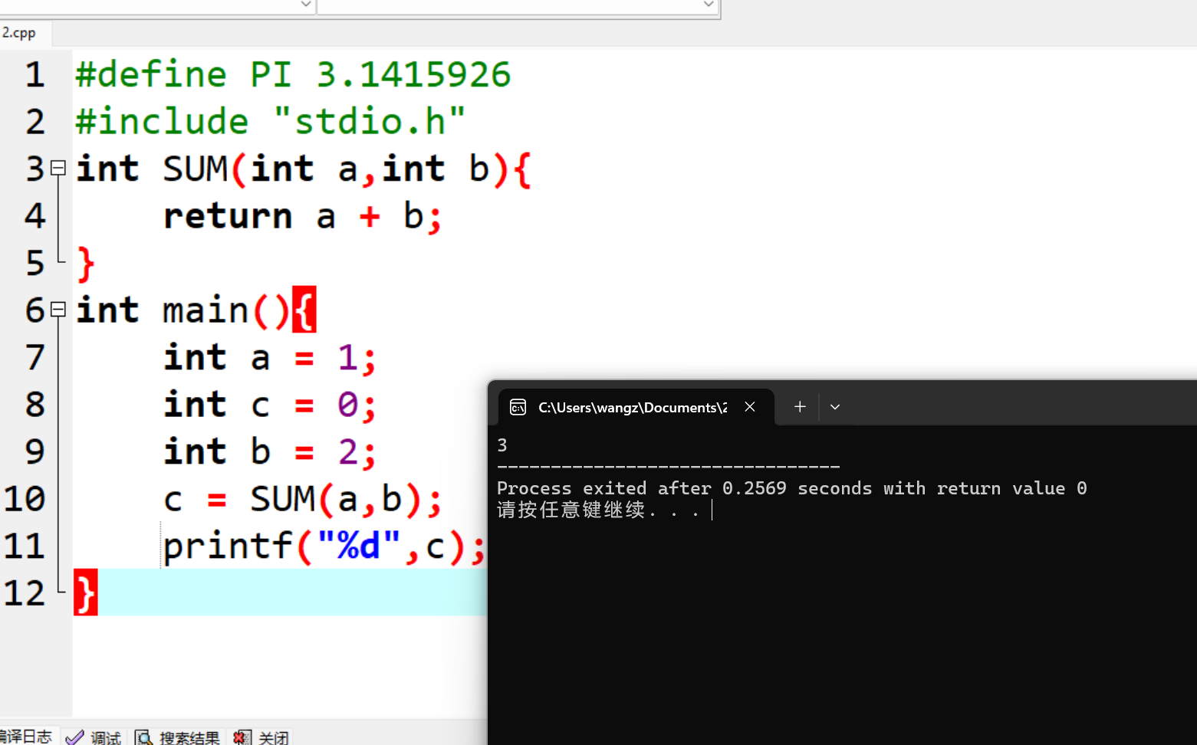
Task: Switch to the 2.cpp editor tab
Action: [x=19, y=33]
